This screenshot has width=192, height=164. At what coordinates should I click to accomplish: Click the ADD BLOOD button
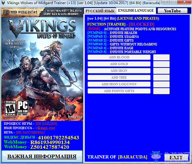click(119, 57)
